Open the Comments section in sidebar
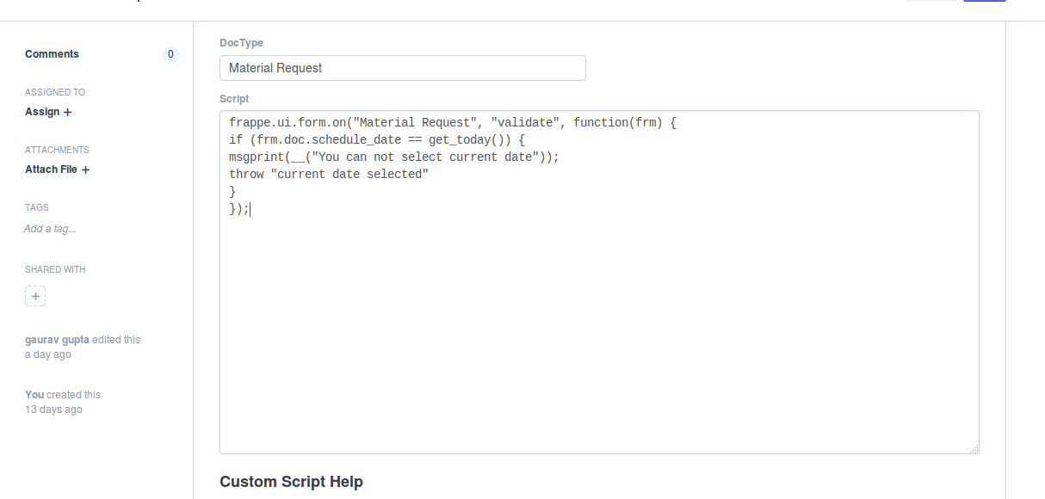 52,54
